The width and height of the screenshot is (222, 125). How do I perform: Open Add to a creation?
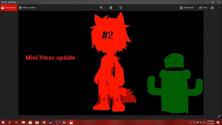27,8
